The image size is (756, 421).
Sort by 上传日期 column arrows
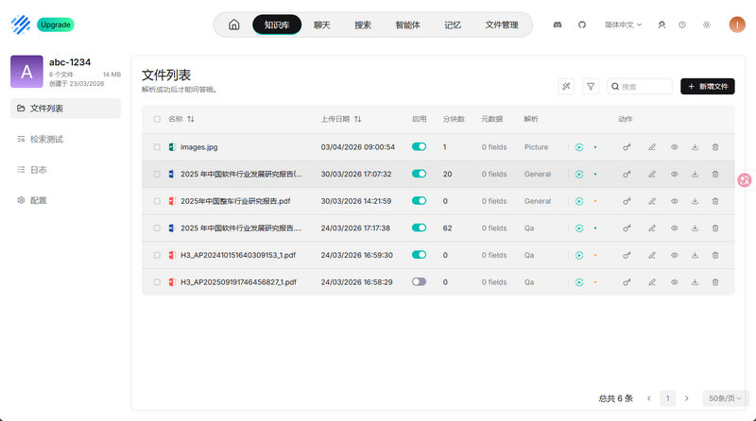pos(358,119)
